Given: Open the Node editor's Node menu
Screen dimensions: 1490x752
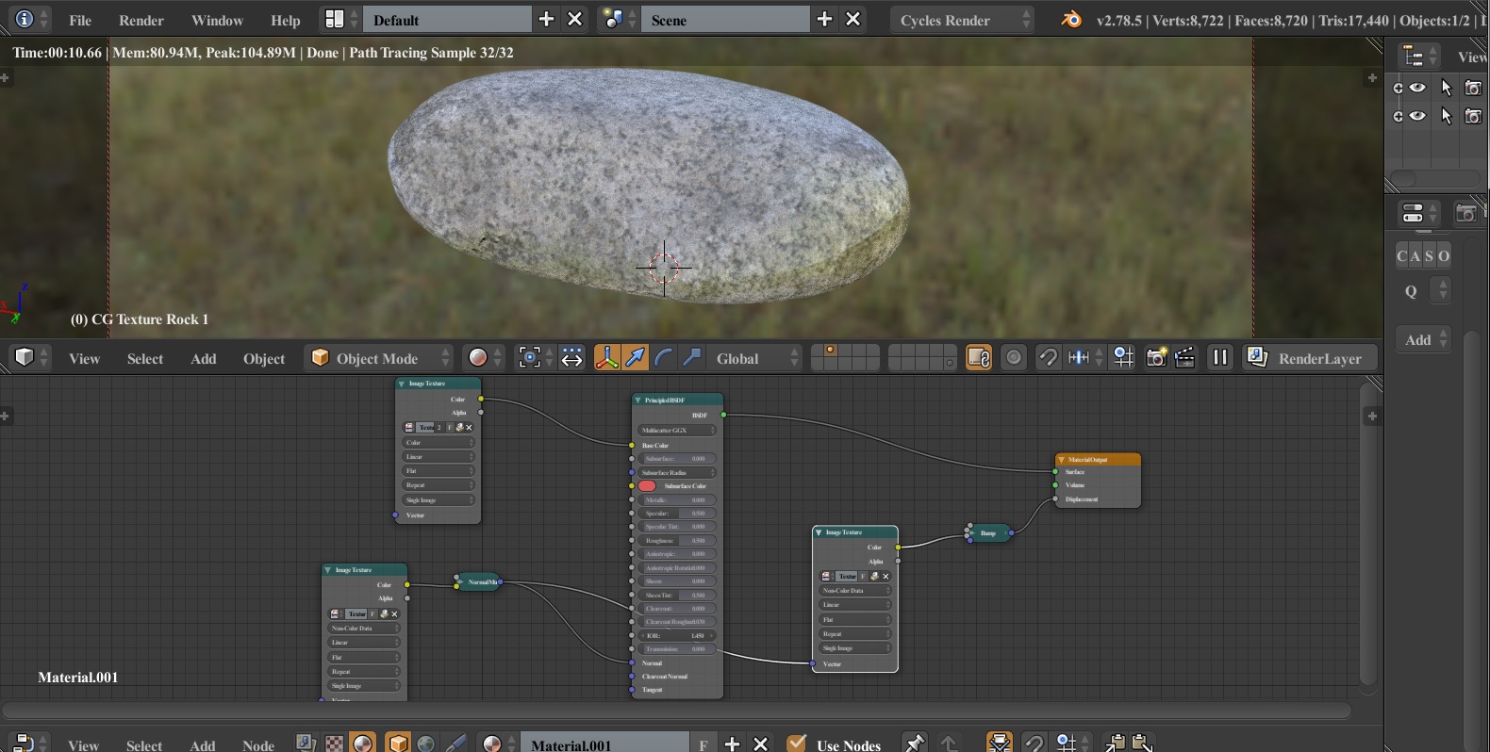Looking at the screenshot, I should [257, 744].
